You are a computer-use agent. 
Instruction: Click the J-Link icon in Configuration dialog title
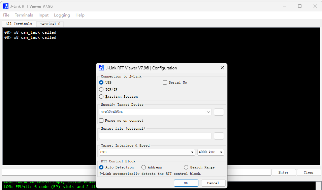tap(101, 68)
